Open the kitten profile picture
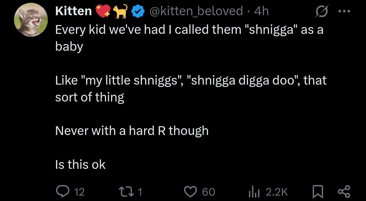 click(31, 20)
